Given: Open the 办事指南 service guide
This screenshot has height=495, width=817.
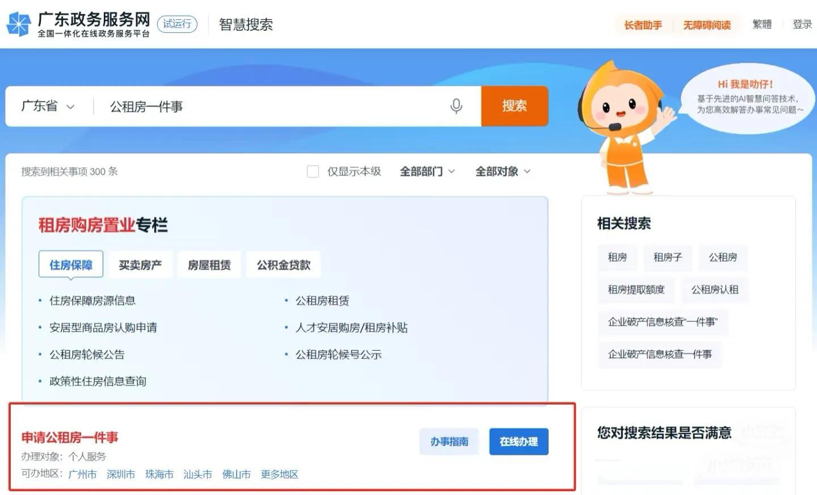Looking at the screenshot, I should (x=449, y=441).
